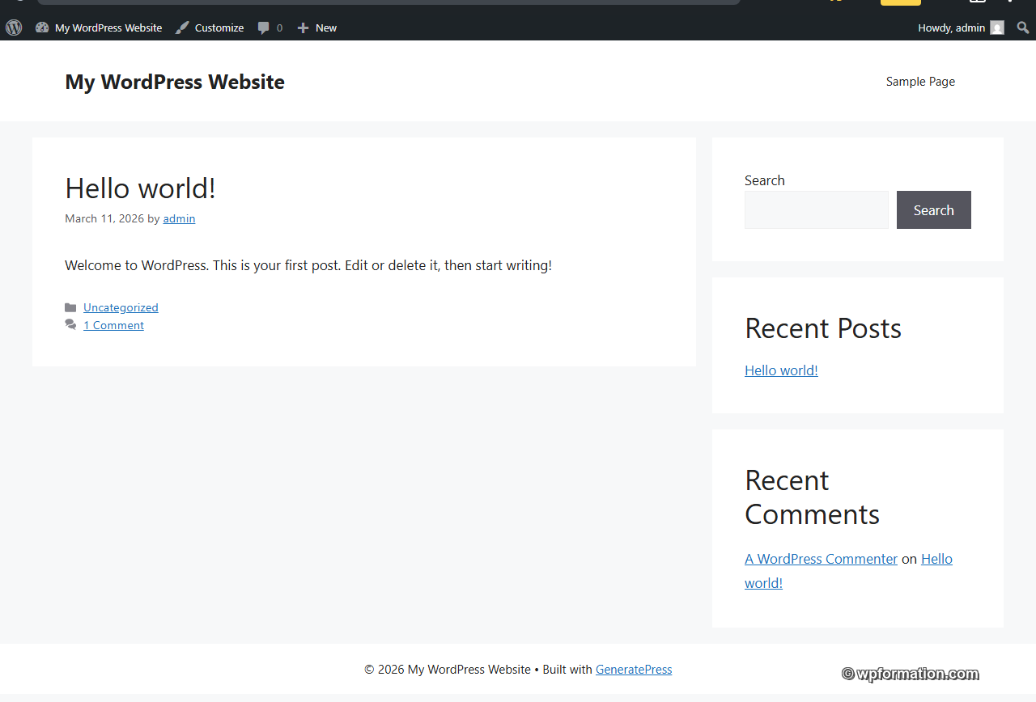Click the My WordPress Website site title
The width and height of the screenshot is (1036, 702).
(x=175, y=82)
